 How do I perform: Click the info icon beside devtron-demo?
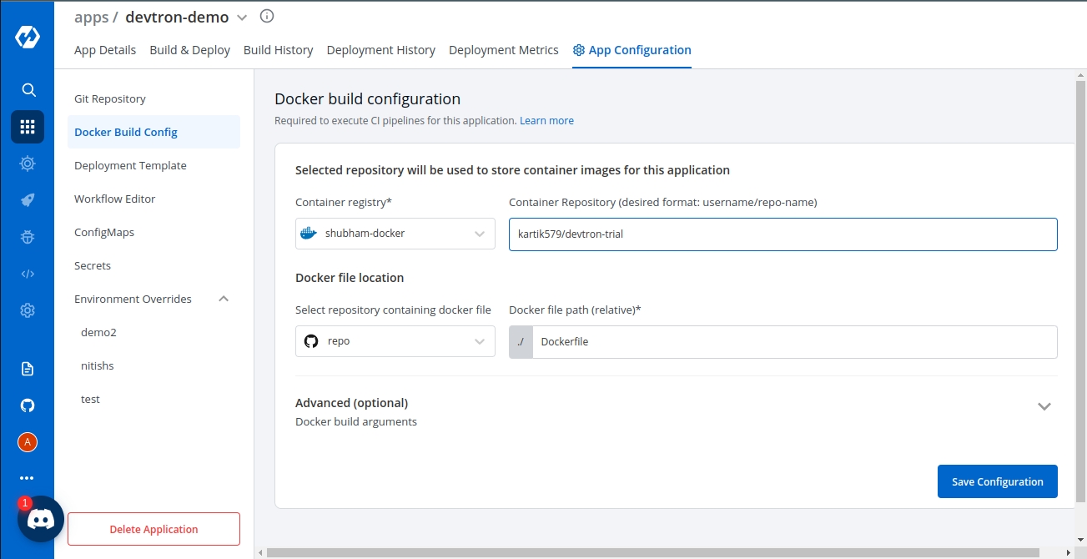click(267, 17)
